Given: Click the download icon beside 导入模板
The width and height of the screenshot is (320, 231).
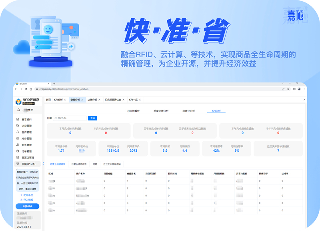Looking at the screenshot, I should (x=22, y=200).
